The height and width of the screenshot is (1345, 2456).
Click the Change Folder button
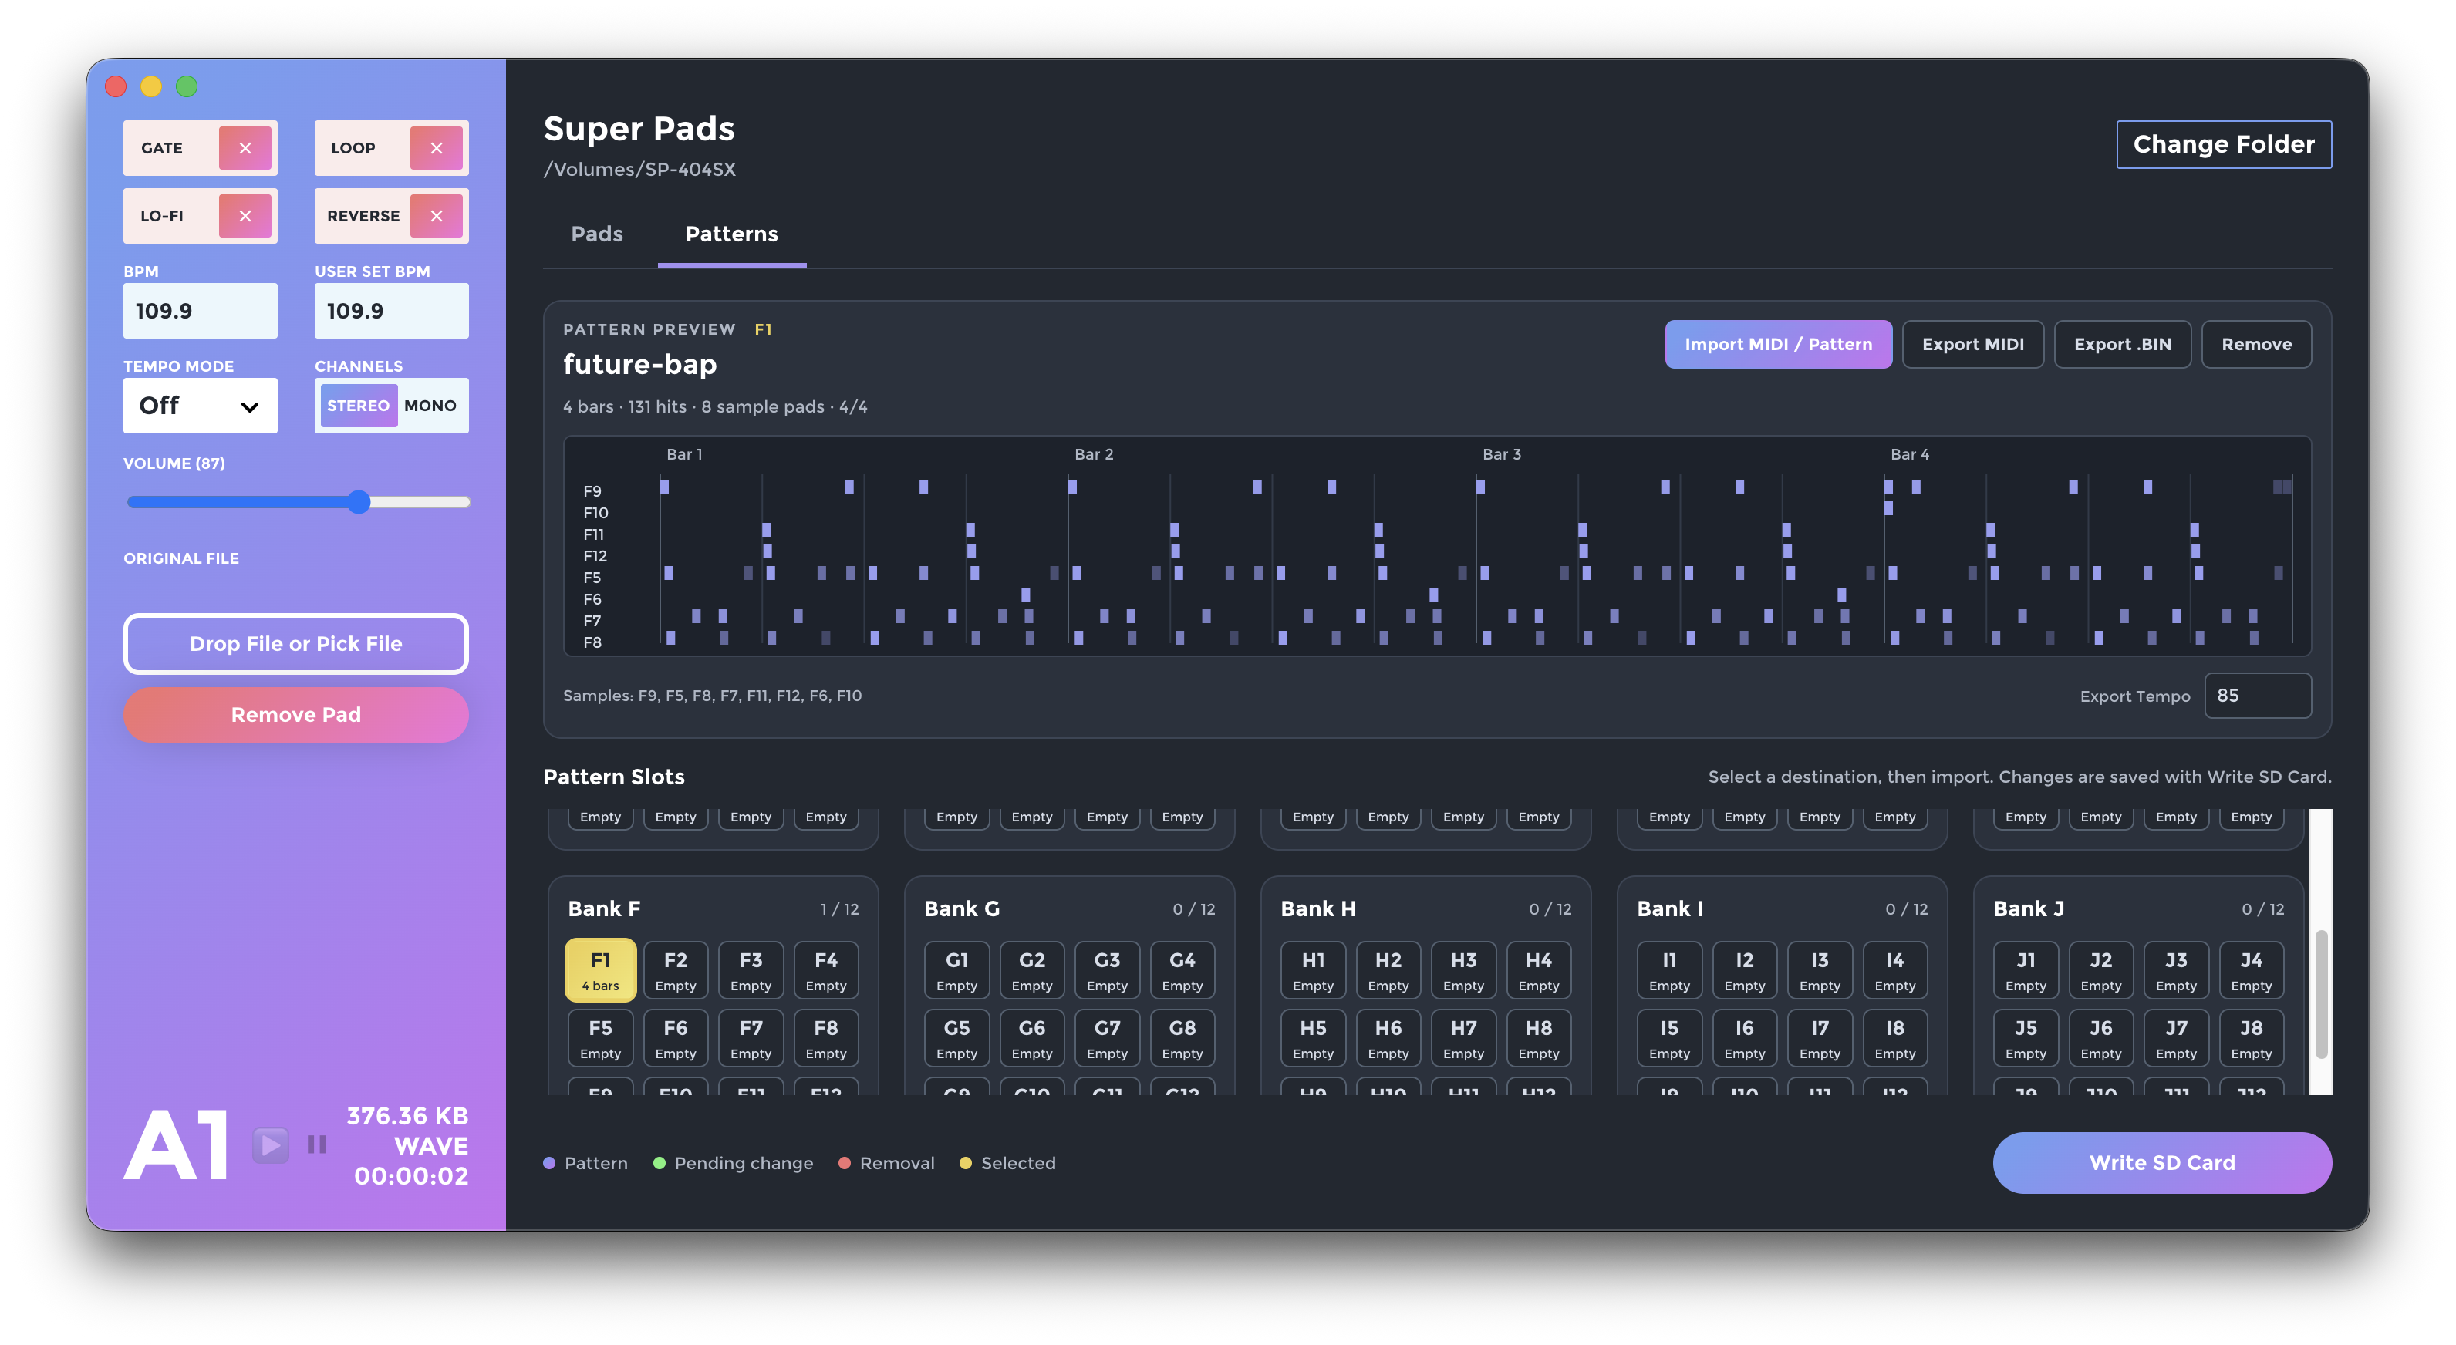pos(2223,144)
